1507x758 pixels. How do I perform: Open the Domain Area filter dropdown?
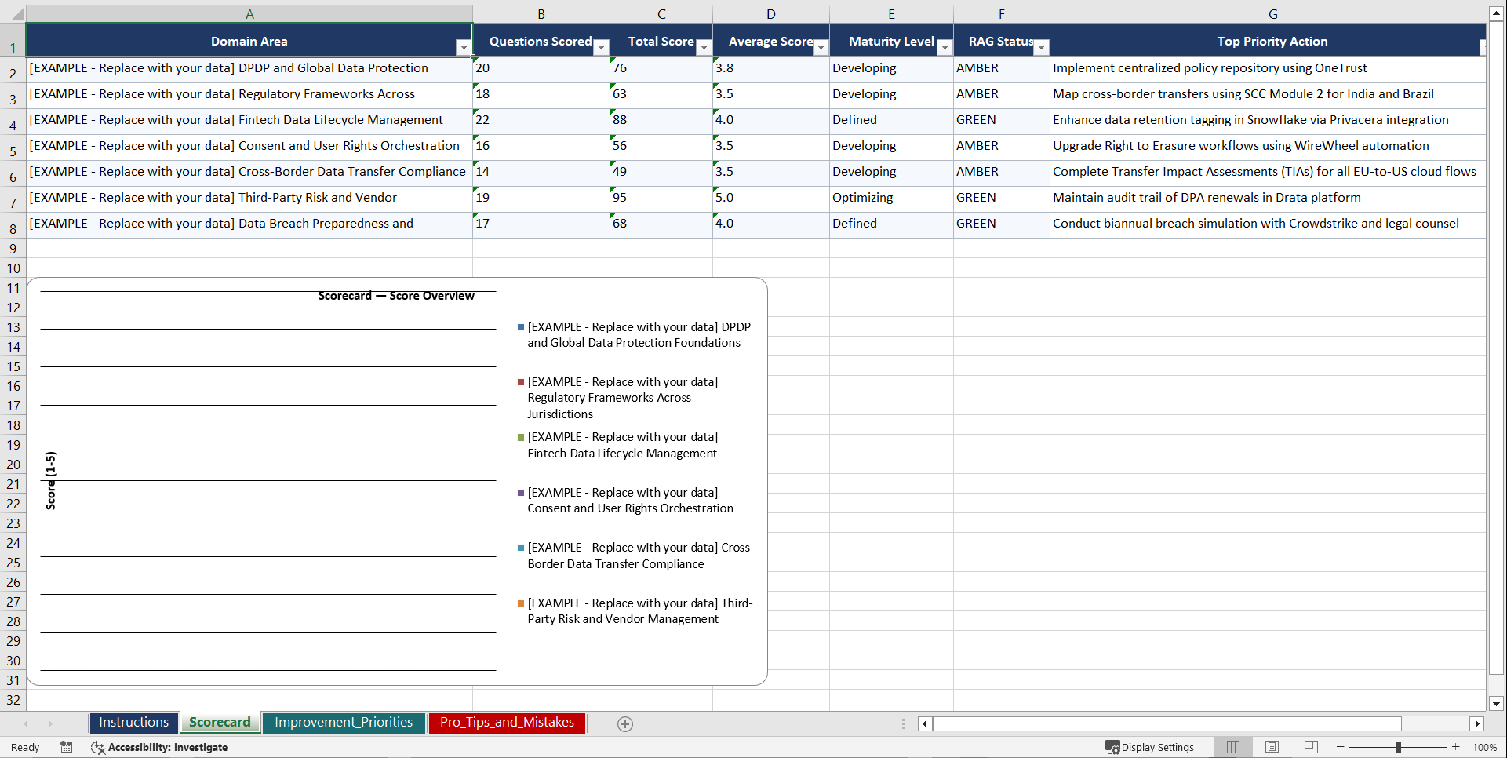[464, 48]
